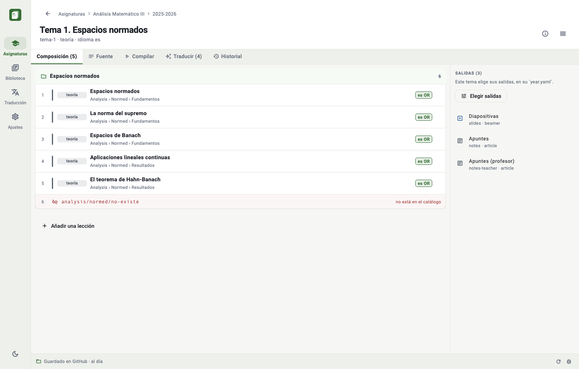
Task: Collapse the Espacios normados folder group
Action: (240, 76)
